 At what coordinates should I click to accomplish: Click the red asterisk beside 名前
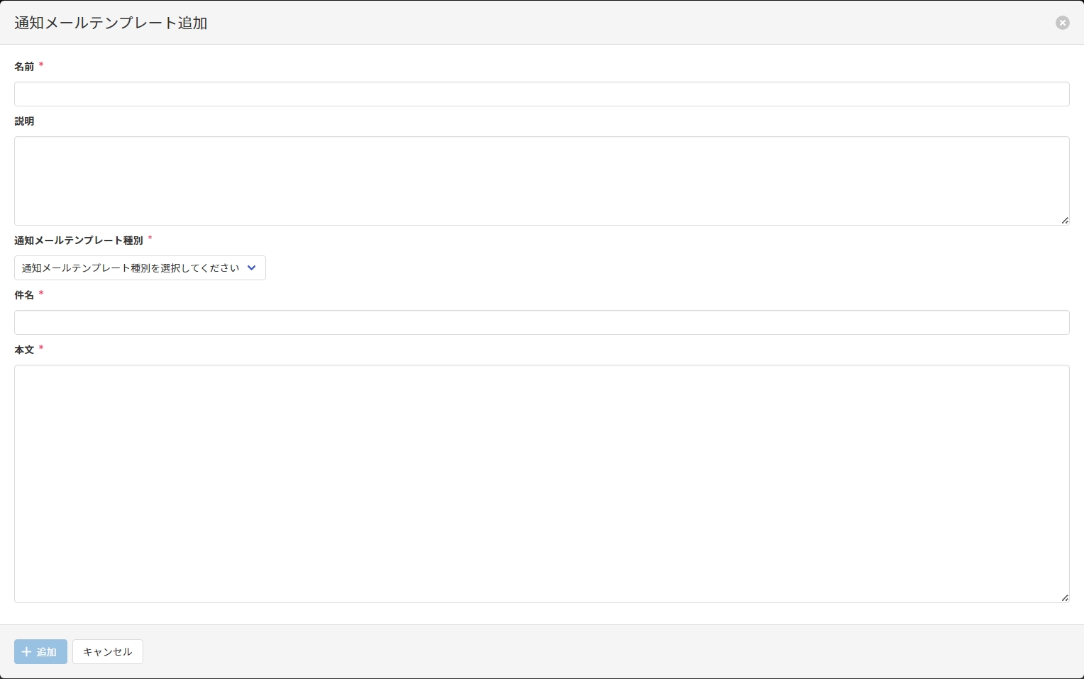tap(41, 65)
